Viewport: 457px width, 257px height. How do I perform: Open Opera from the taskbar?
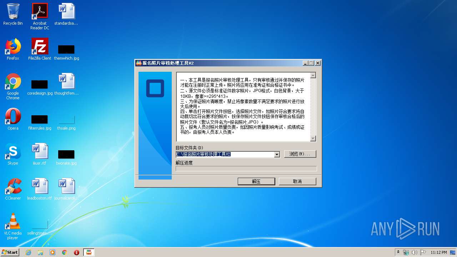coord(76,252)
